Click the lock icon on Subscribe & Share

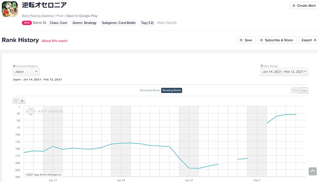(x=261, y=40)
